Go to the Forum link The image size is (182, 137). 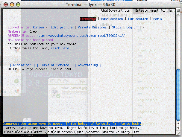pyautogui.click(x=158, y=19)
